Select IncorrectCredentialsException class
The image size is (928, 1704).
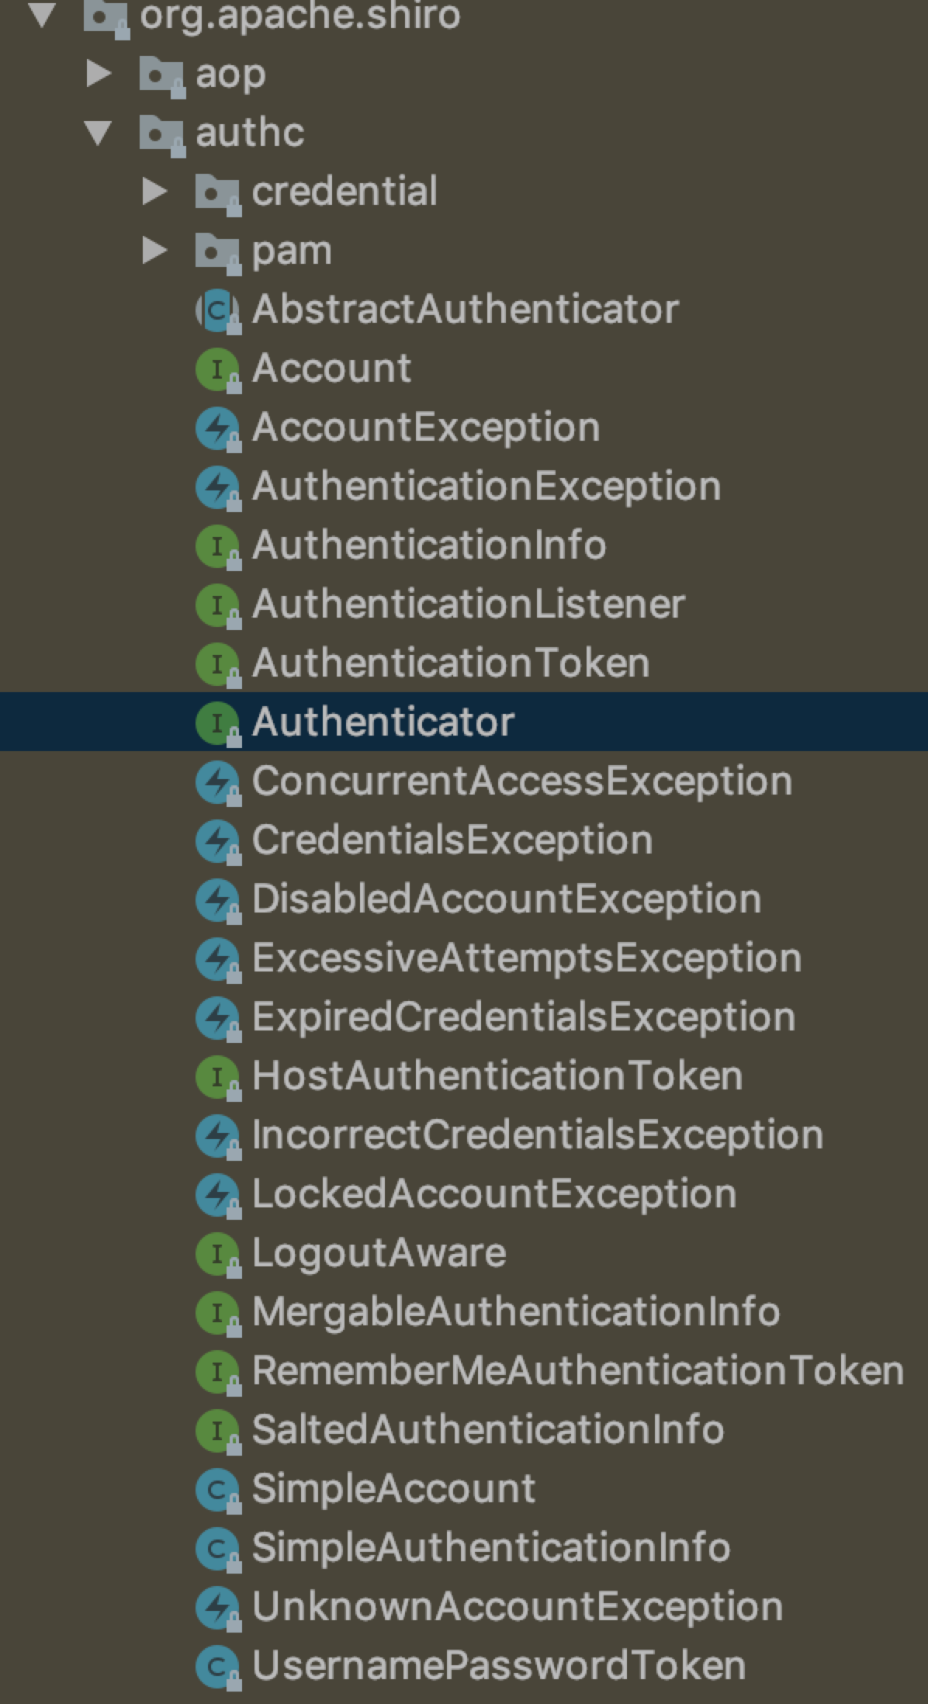(x=538, y=1135)
